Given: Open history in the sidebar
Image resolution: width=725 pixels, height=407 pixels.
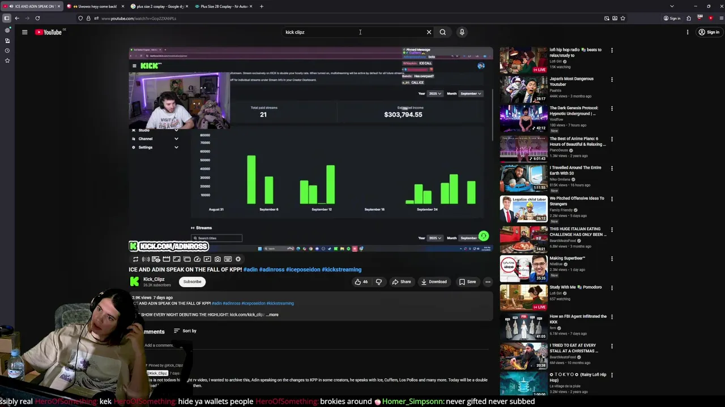Looking at the screenshot, I should pyautogui.click(x=7, y=50).
